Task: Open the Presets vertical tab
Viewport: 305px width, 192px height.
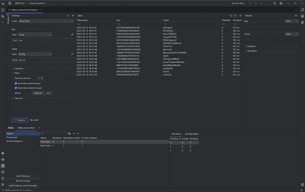Action: coord(8,19)
